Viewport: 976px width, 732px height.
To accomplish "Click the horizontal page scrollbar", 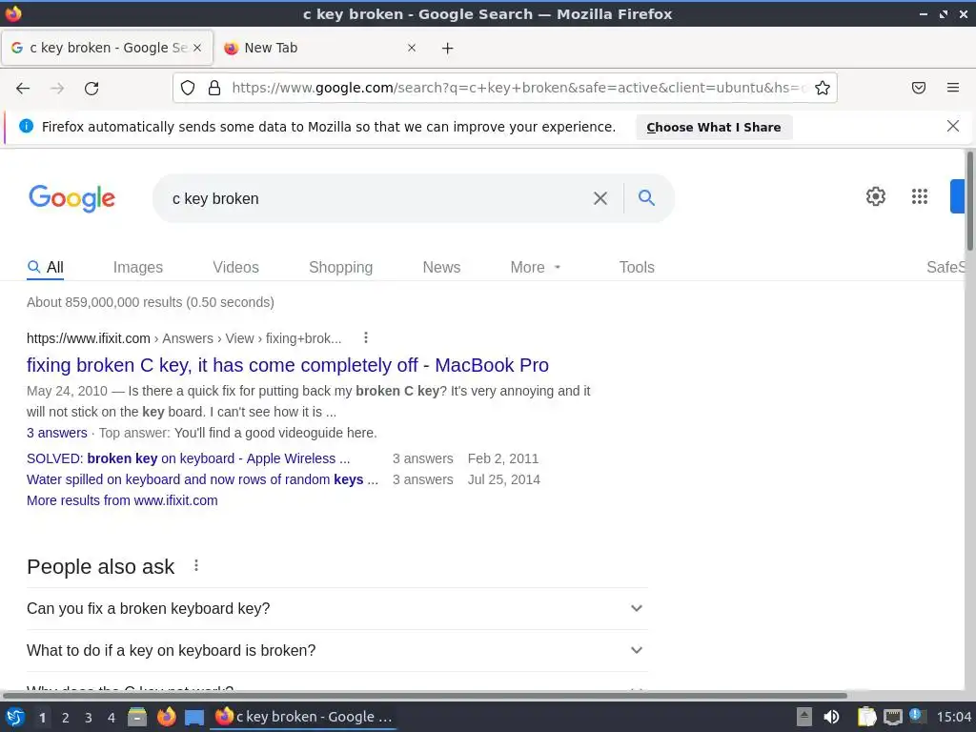I will 424,695.
